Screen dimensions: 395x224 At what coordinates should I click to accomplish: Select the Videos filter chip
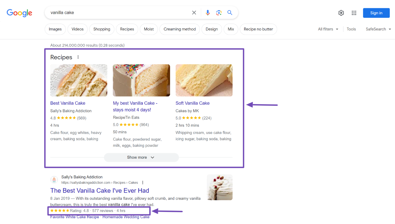[77, 29]
